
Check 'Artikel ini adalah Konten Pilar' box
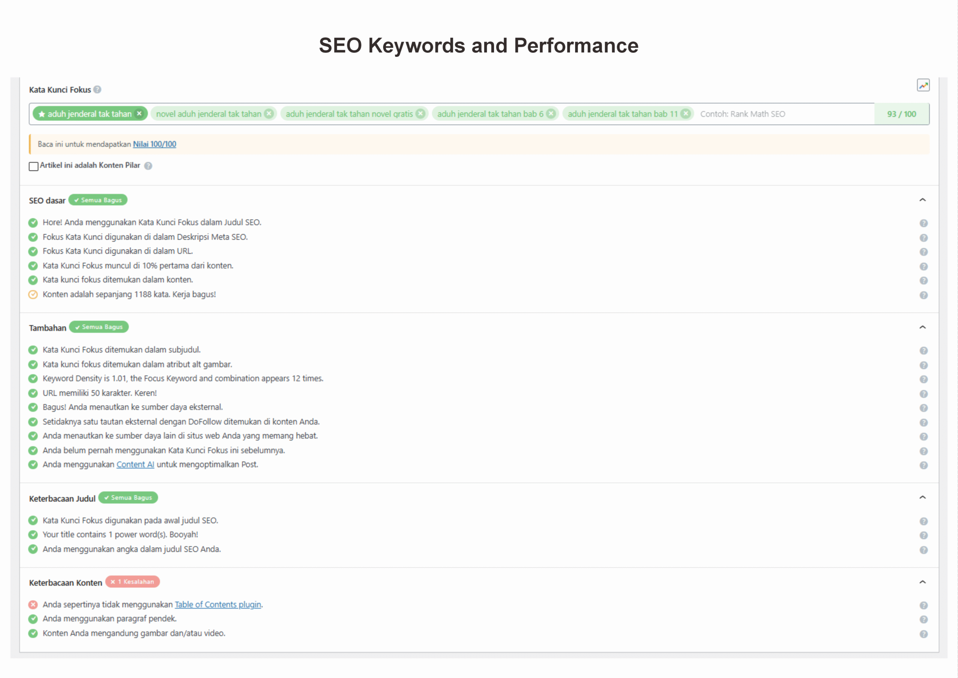(33, 166)
